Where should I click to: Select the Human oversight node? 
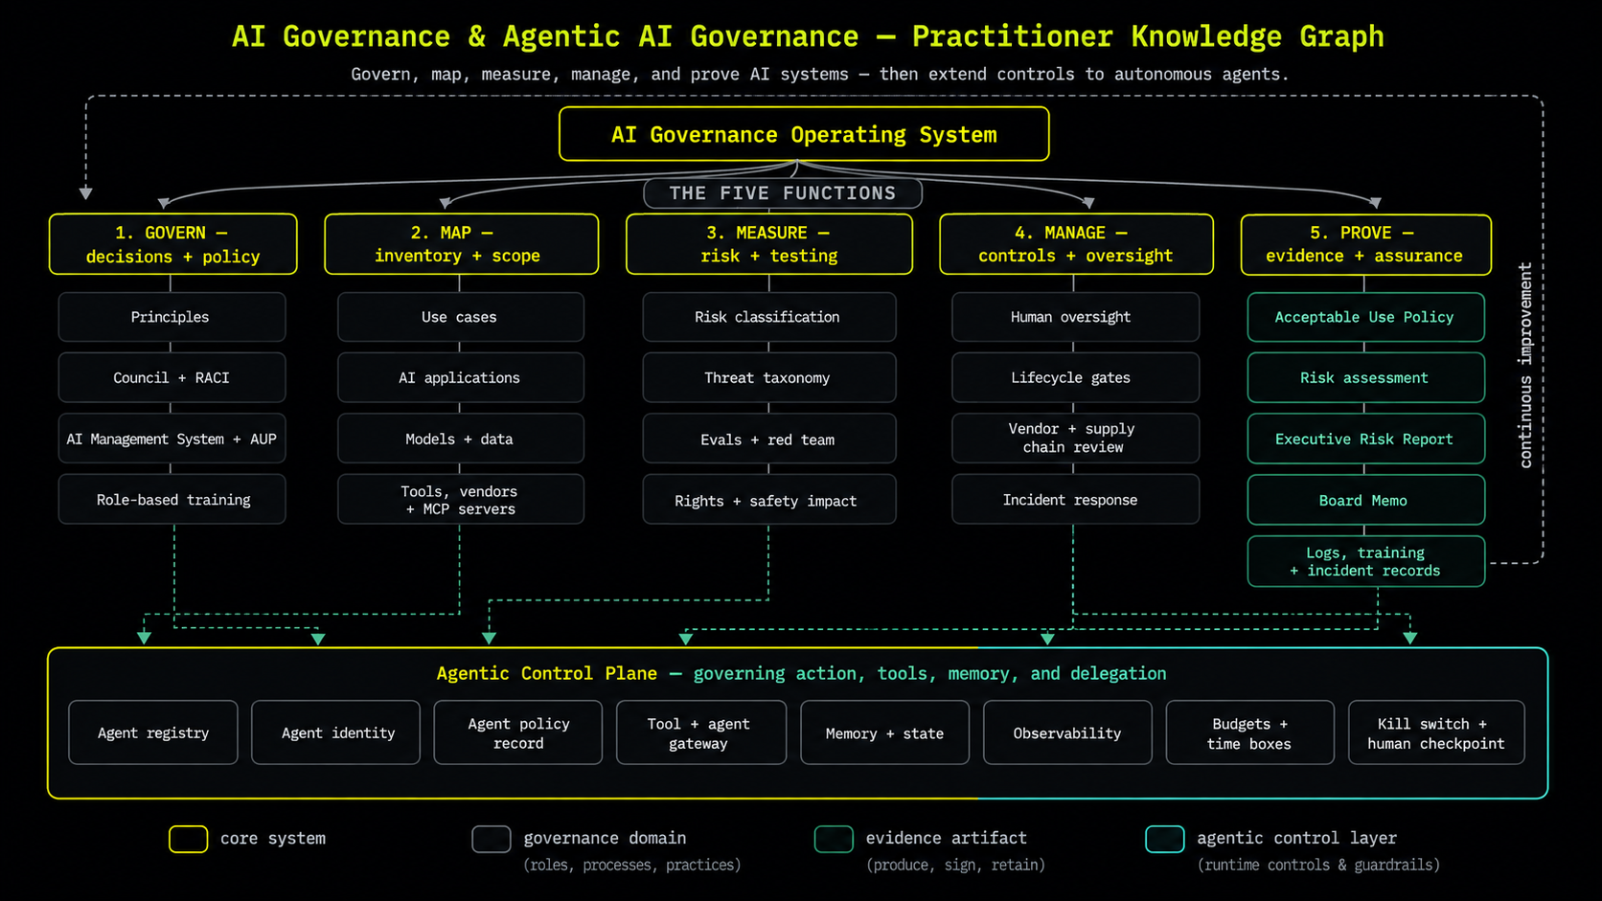tap(1075, 317)
